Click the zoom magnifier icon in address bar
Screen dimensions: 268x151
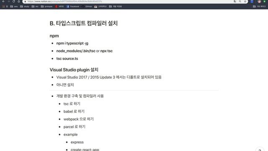tap(240, 1)
